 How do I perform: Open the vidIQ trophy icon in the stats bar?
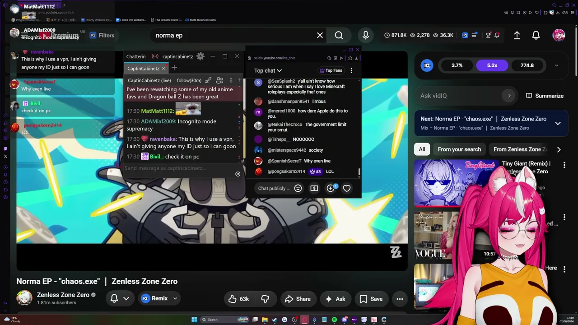click(488, 35)
